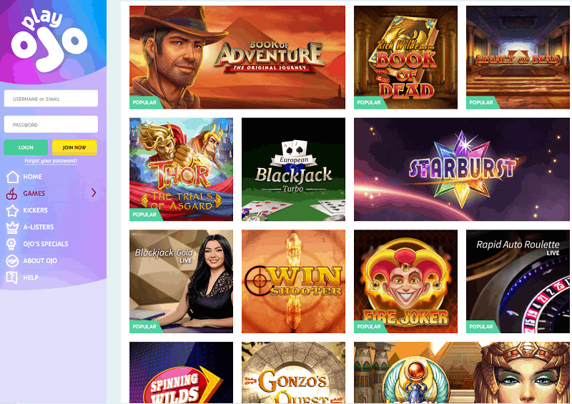Click the Kickers star icon

12,210
